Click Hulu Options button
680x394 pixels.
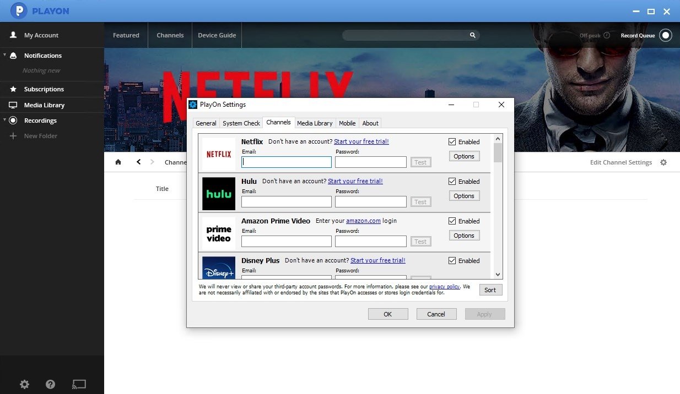pyautogui.click(x=464, y=196)
